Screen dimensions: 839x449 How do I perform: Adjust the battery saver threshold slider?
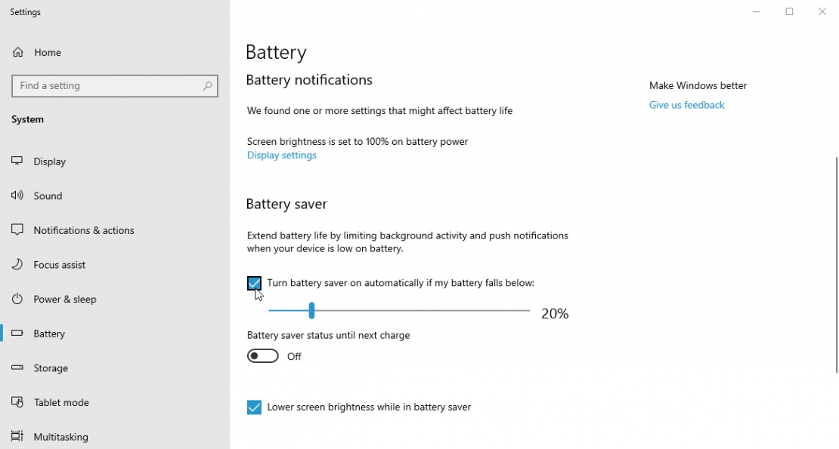point(312,310)
